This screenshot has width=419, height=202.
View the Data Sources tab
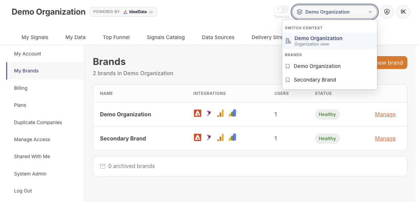coord(218,37)
